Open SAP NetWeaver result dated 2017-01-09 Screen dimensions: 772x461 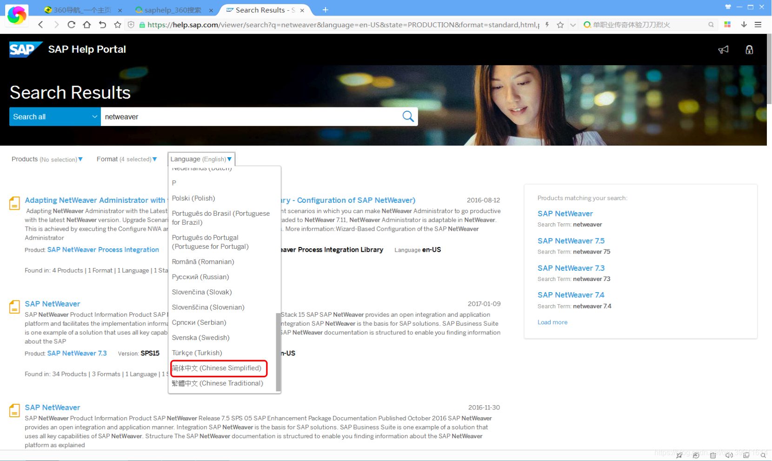53,304
